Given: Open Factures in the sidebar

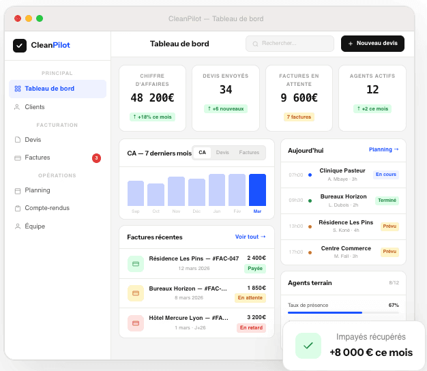Looking at the screenshot, I should 57,158.
